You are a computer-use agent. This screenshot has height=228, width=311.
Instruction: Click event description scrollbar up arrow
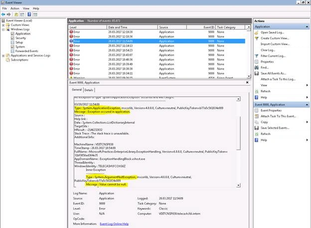click(x=238, y=99)
